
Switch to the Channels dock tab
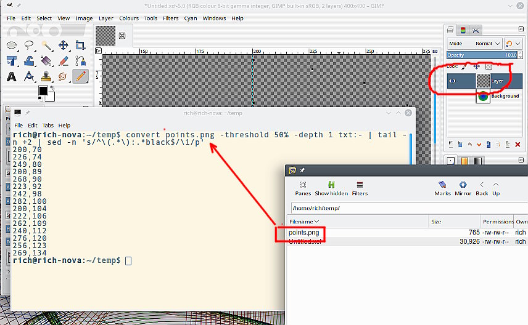(x=463, y=30)
